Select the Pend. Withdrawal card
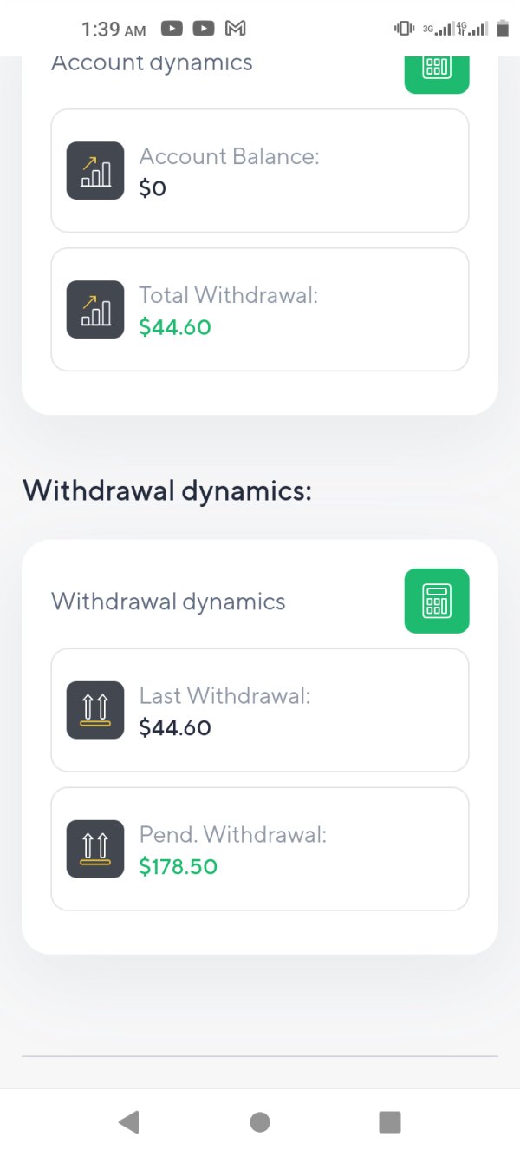The width and height of the screenshot is (520, 1157). click(260, 849)
